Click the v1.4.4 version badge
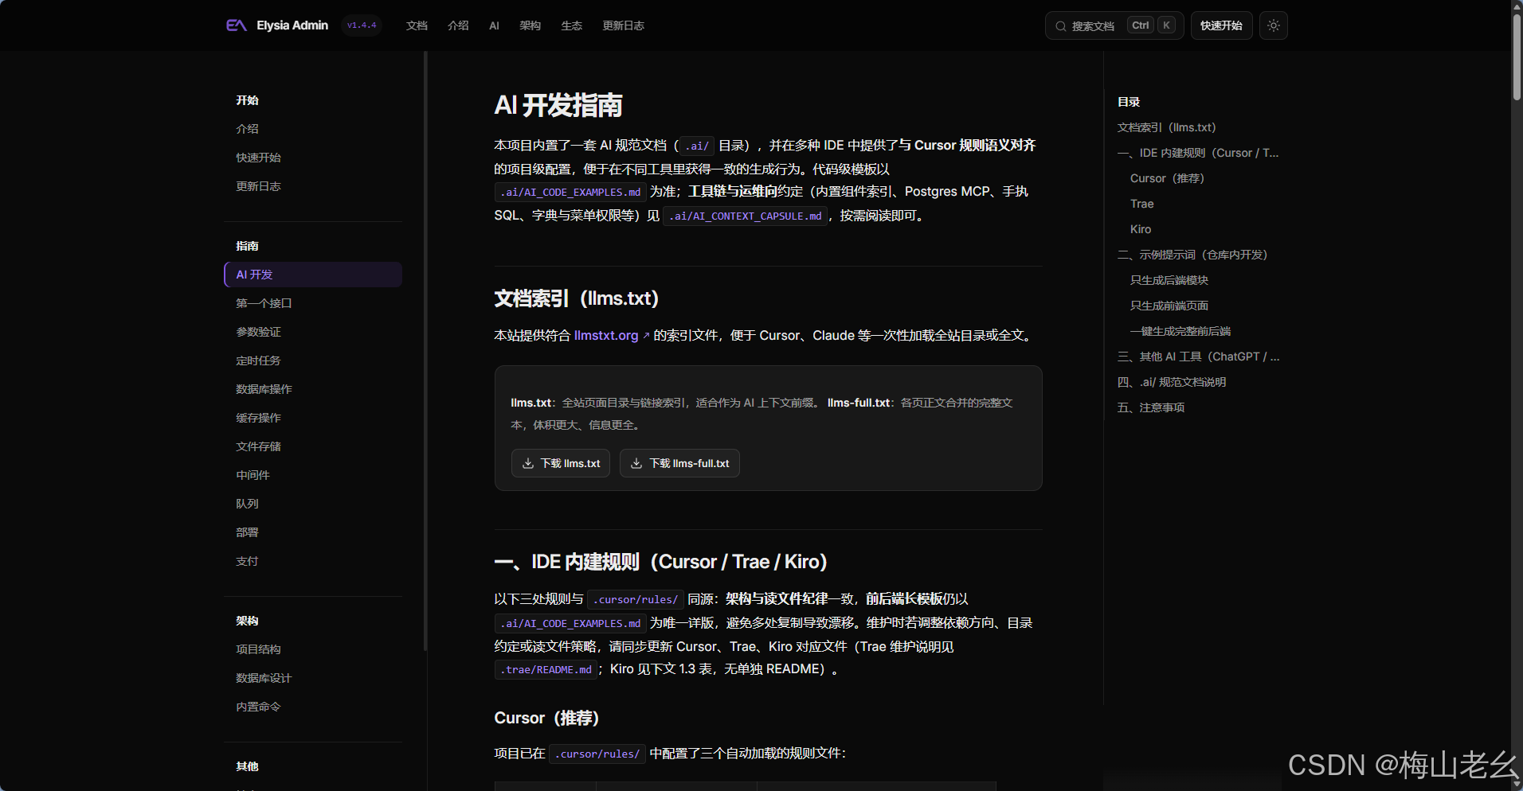 (362, 25)
